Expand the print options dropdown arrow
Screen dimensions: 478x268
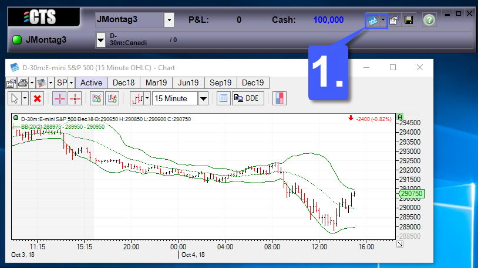coord(32,83)
